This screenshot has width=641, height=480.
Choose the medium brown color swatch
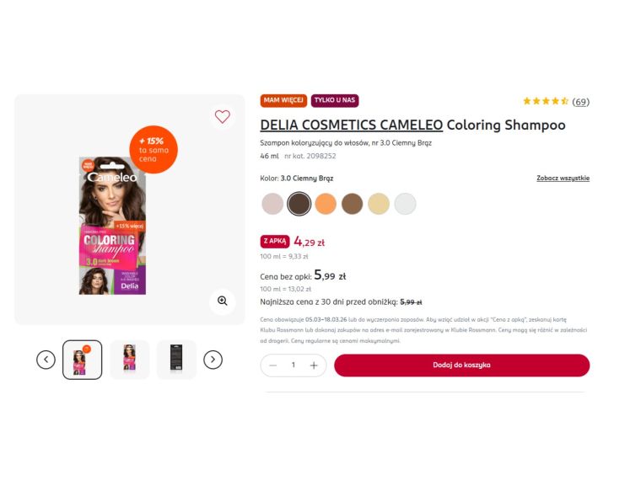[352, 204]
